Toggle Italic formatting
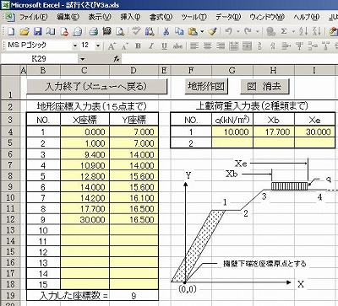 click(x=151, y=46)
